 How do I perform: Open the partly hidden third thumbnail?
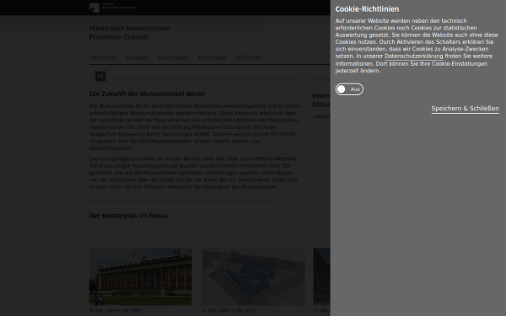(322, 276)
